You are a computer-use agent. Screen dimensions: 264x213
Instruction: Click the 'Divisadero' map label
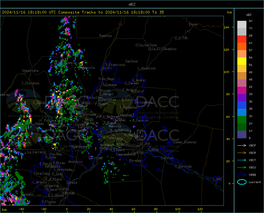click(x=143, y=102)
